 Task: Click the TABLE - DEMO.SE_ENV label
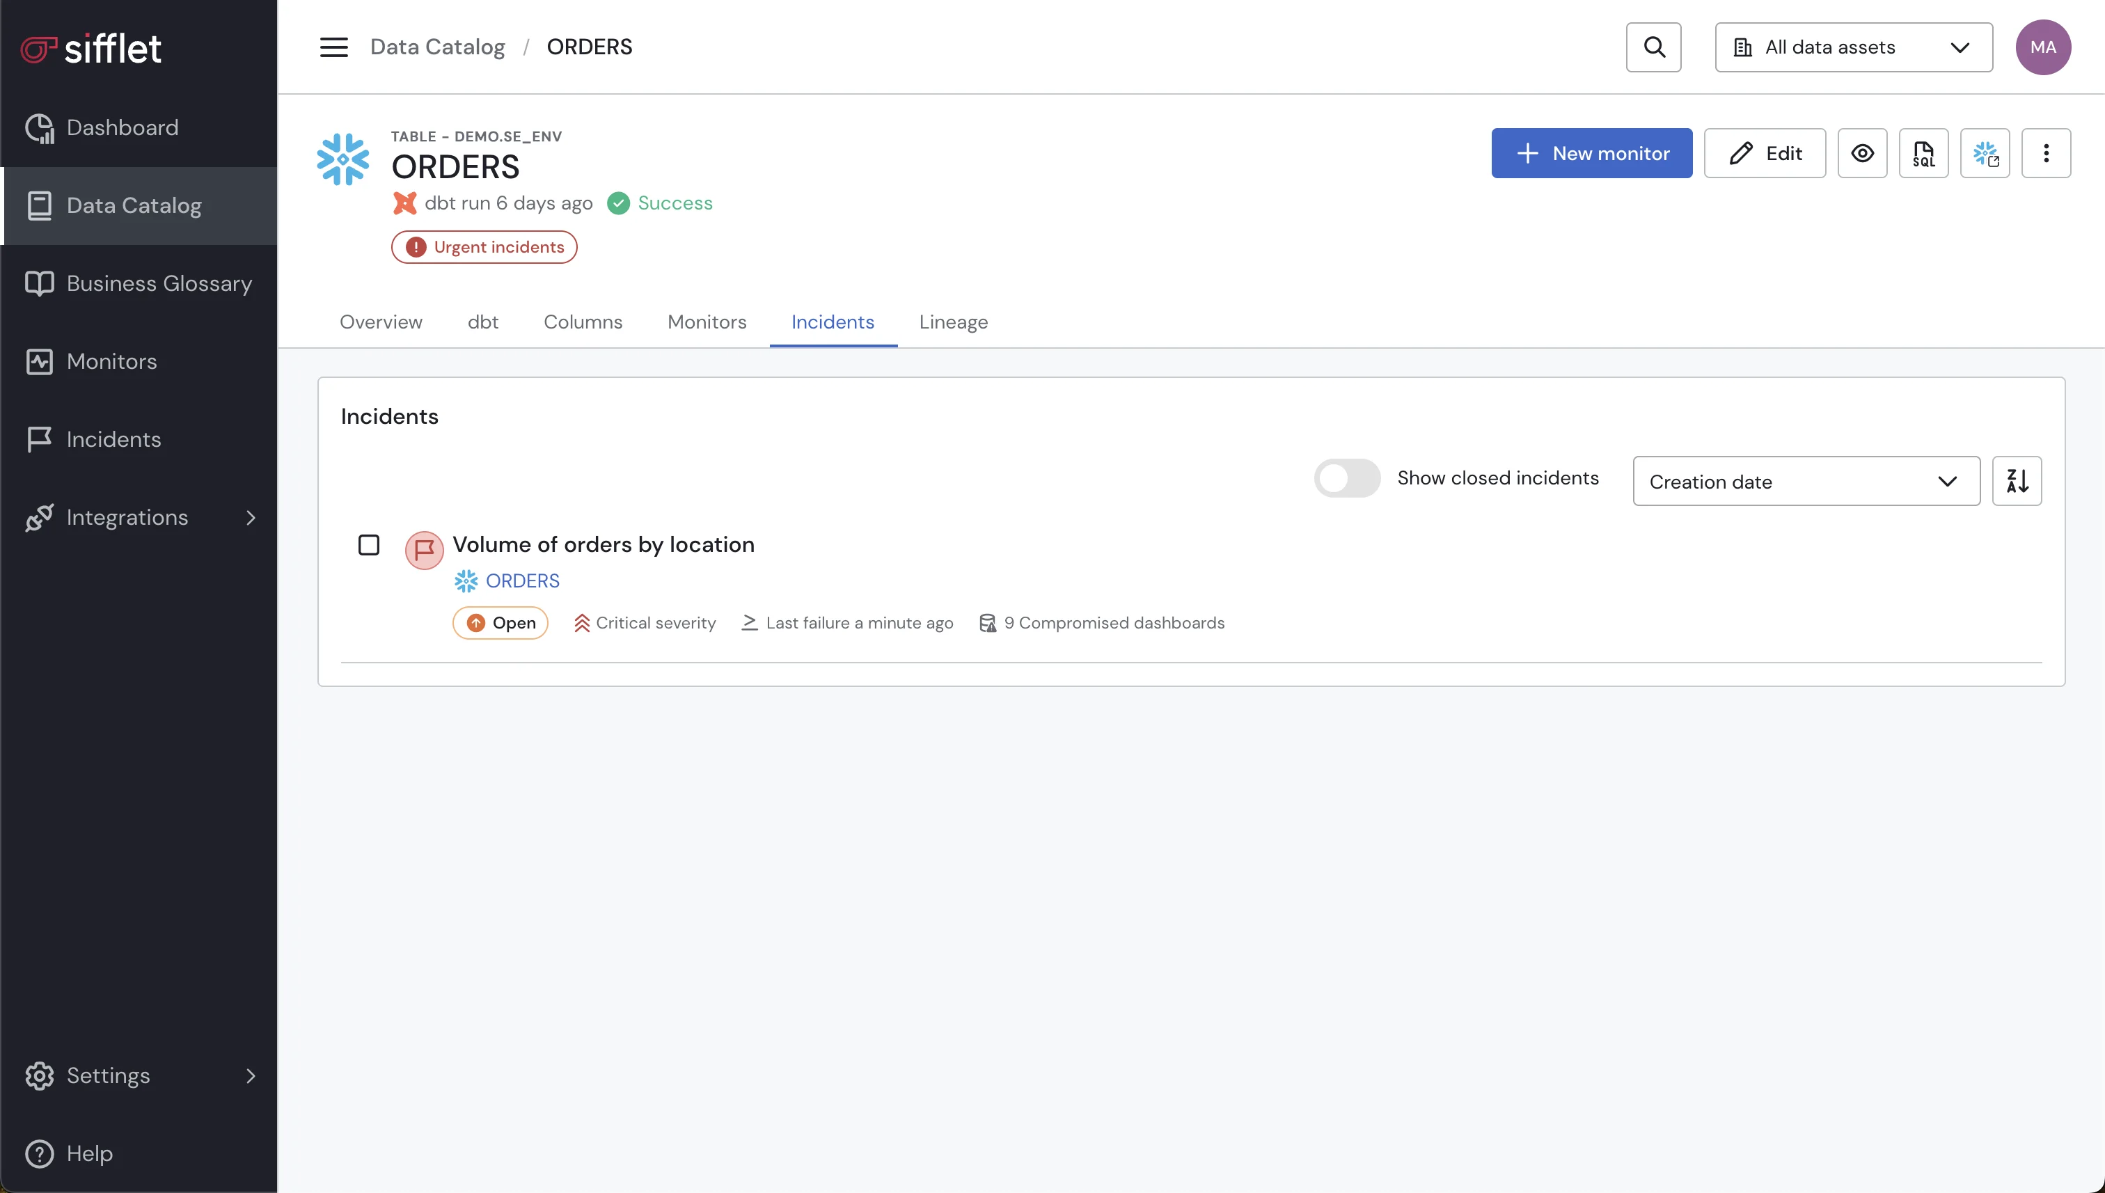tap(476, 137)
